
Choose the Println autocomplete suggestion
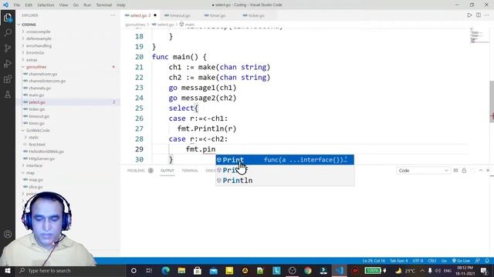click(x=285, y=180)
